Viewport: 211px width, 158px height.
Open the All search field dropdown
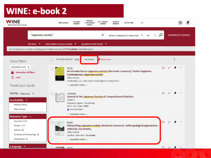pos(151,36)
